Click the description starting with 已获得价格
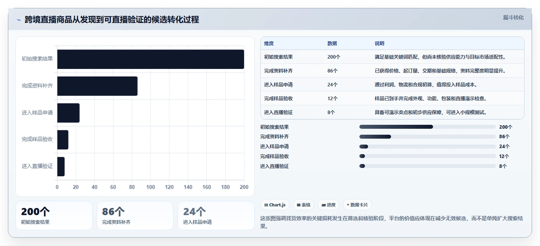The width and height of the screenshot is (540, 246). [x=440, y=71]
